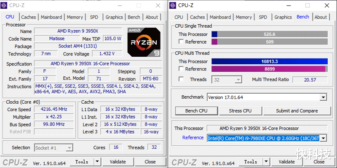Viewport: 337px width, 168px height.
Task: Enable the Single Thread Reference checkbox
Action: pos(181,42)
